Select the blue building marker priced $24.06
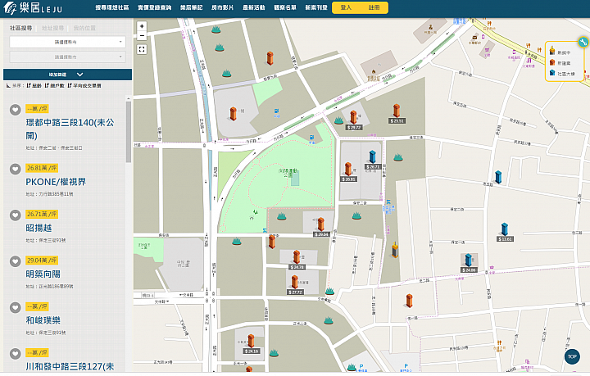 469,260
